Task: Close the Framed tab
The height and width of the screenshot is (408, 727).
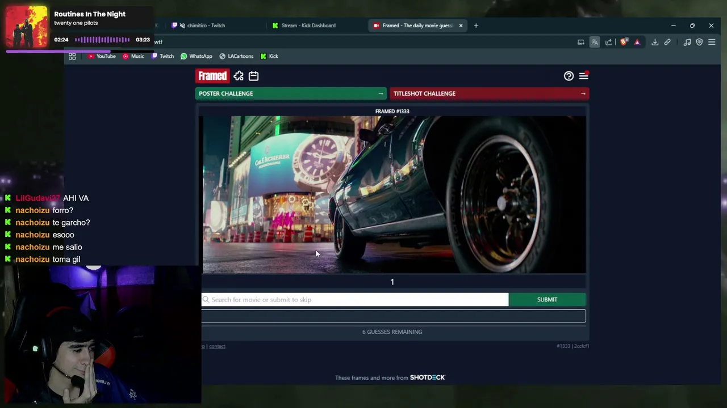Action: click(x=461, y=25)
